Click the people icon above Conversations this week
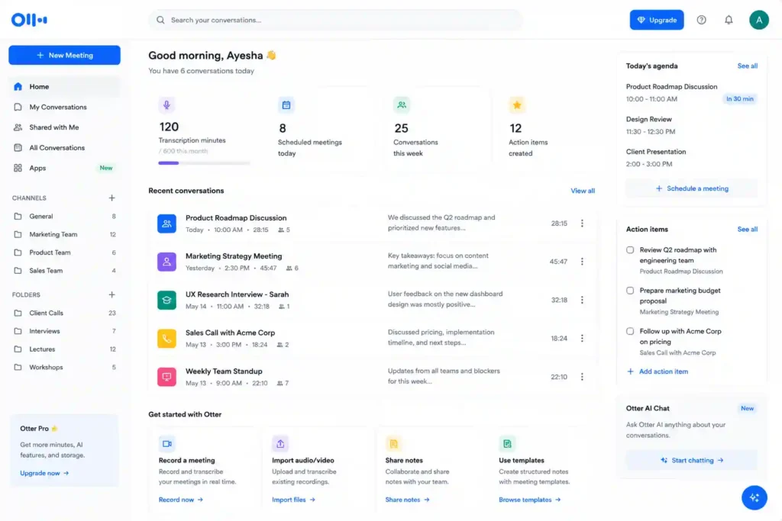The height and width of the screenshot is (521, 782). 402,105
